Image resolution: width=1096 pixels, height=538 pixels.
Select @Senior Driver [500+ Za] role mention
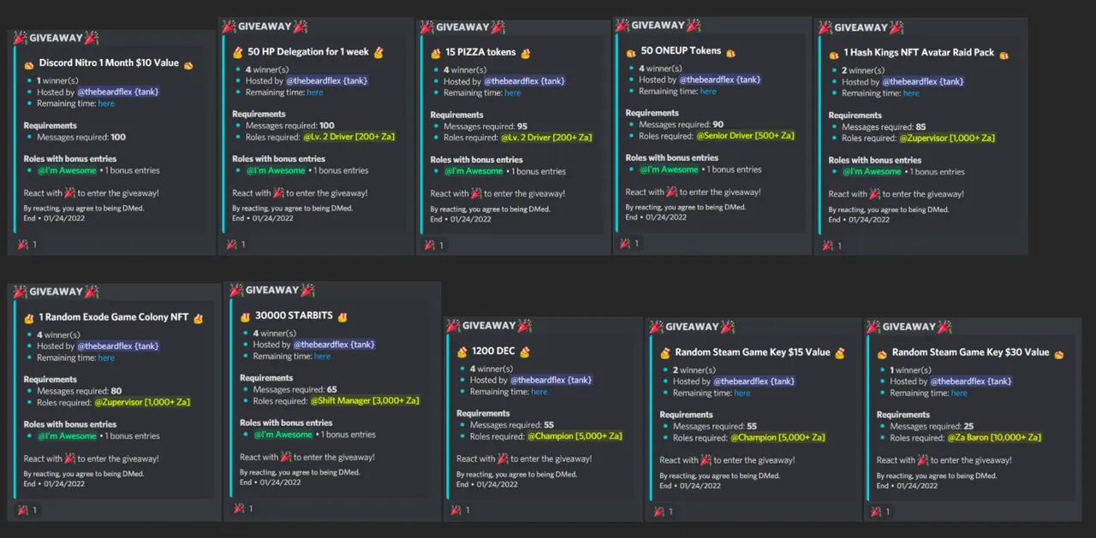pyautogui.click(x=745, y=136)
